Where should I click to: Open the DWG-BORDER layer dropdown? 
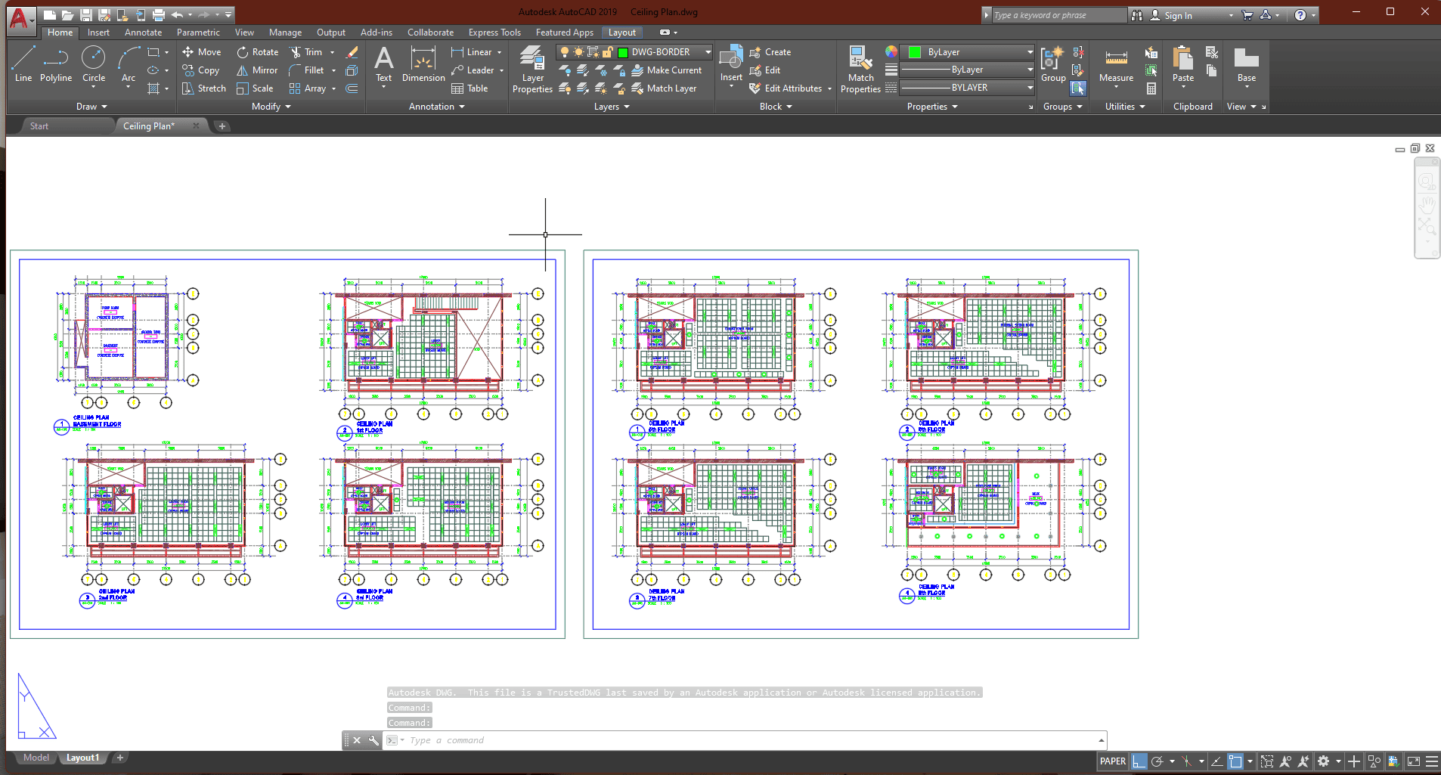click(x=708, y=52)
